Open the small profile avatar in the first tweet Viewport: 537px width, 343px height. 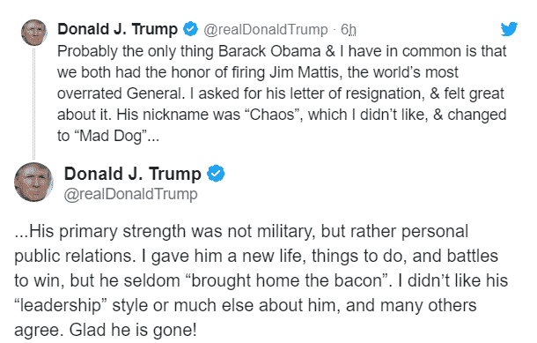pos(34,33)
